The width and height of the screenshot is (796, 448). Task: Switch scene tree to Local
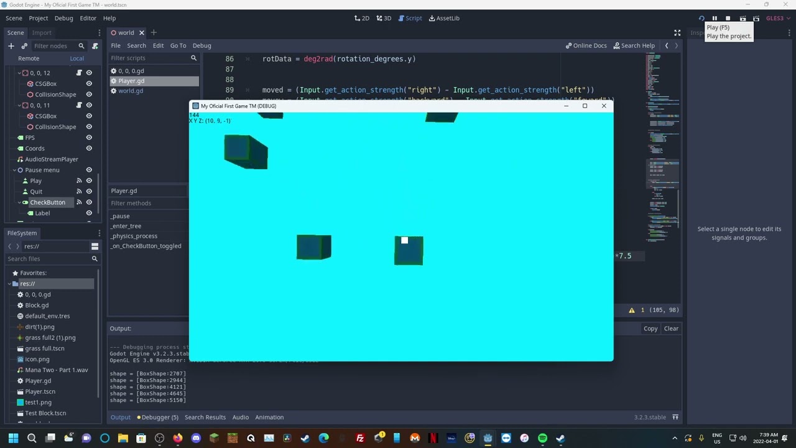tap(76, 58)
